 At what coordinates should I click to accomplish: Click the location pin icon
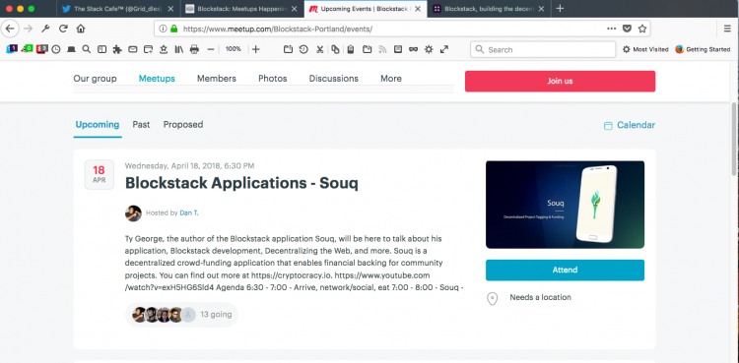[493, 298]
